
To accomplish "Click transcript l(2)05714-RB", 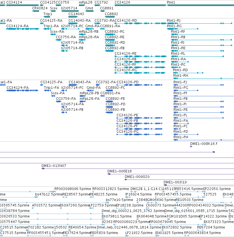I will pos(72,48).
